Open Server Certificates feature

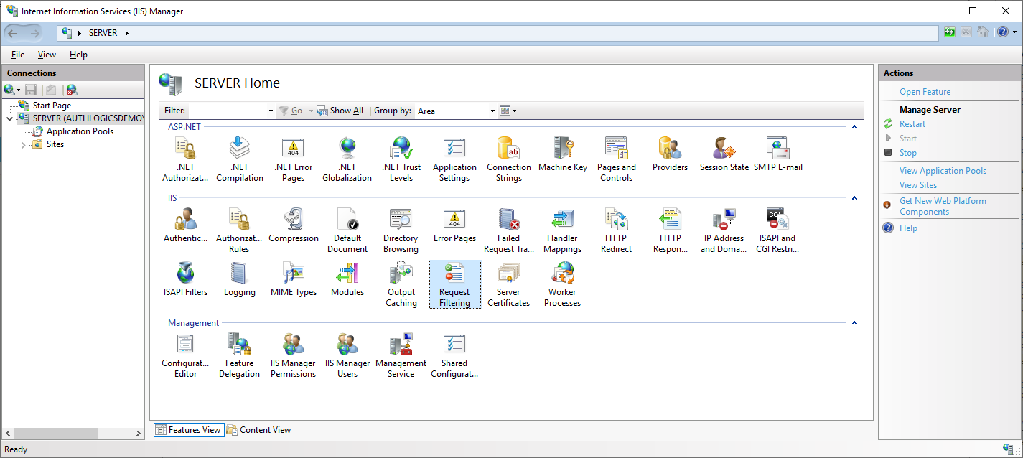(508, 284)
